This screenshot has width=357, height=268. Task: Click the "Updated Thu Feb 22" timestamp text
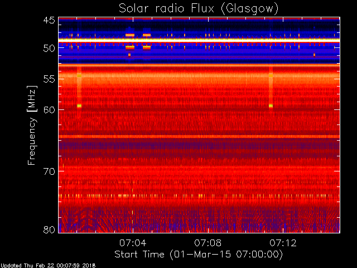click(48, 266)
